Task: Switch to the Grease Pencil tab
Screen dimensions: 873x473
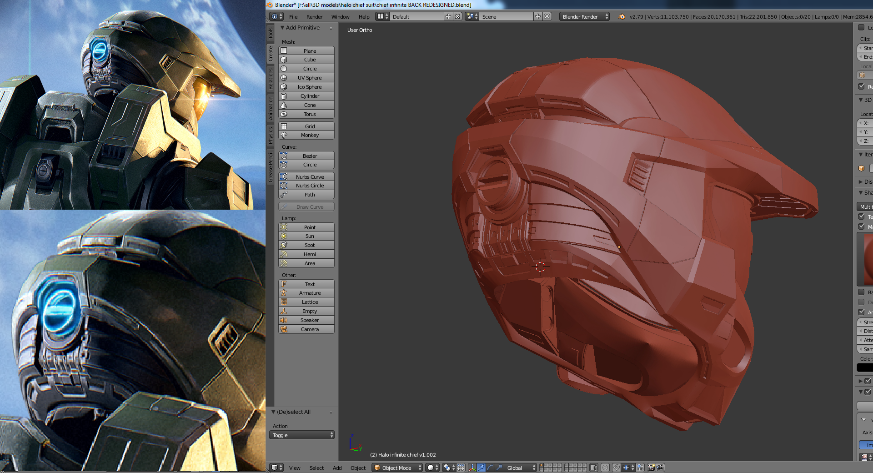Action: (x=271, y=167)
